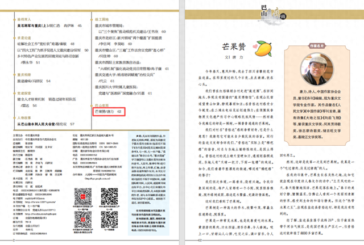Open the contents entry ending with page 54
The image size is (364, 245).
(34, 81)
